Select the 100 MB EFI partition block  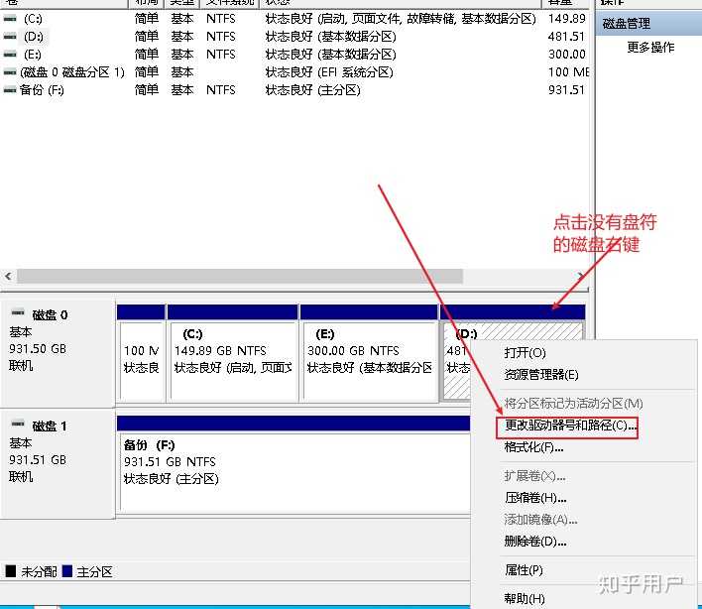[x=141, y=354]
